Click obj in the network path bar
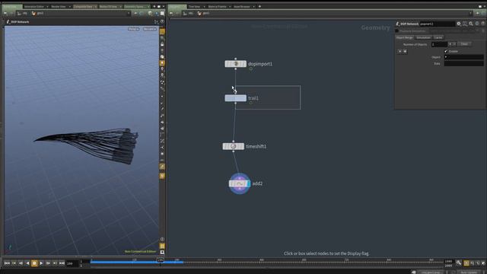The height and width of the screenshot is (274, 487). pos(188,14)
